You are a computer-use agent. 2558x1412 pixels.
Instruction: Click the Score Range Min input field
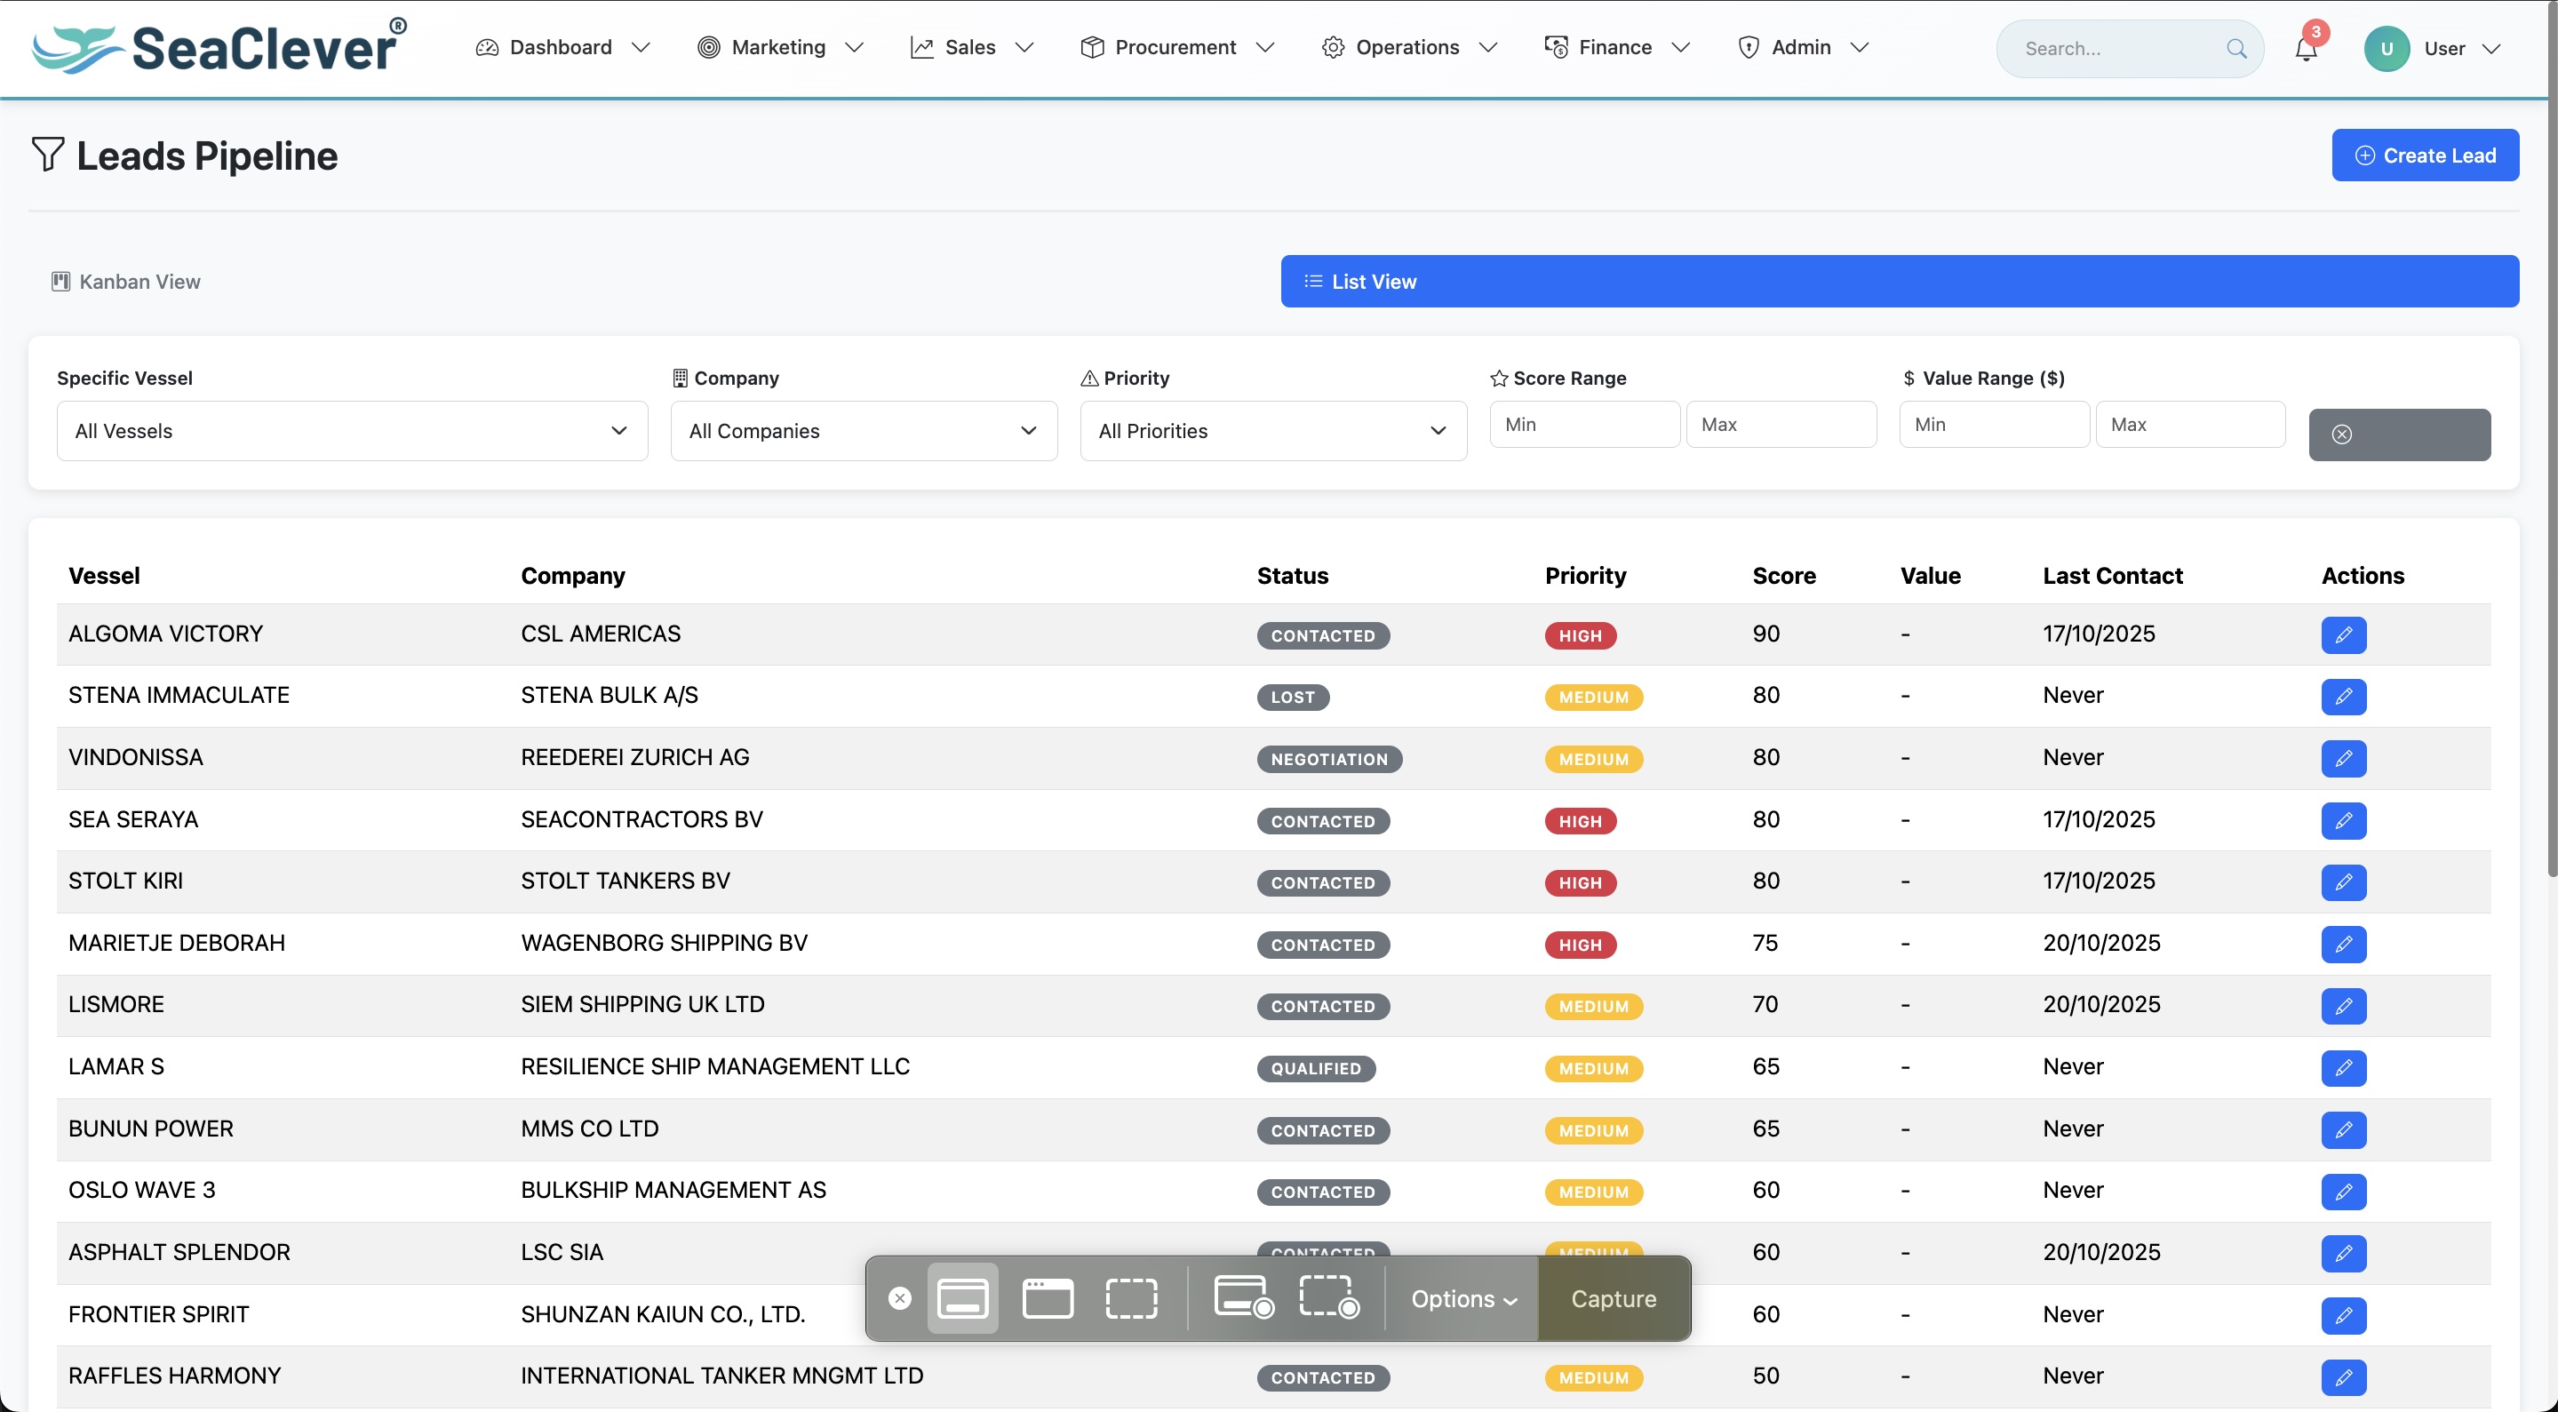(x=1584, y=424)
